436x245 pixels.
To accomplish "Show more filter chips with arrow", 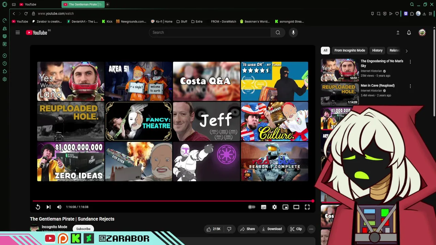I will pos(406,51).
